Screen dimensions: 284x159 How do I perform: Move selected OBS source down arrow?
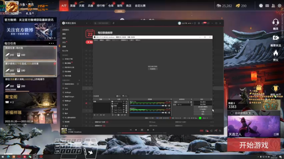(125, 115)
